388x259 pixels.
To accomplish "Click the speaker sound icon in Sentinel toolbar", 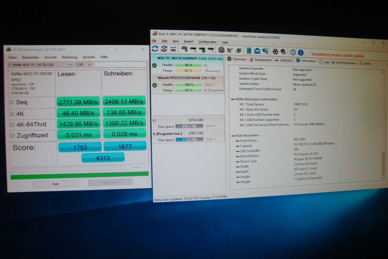I will click(283, 52).
